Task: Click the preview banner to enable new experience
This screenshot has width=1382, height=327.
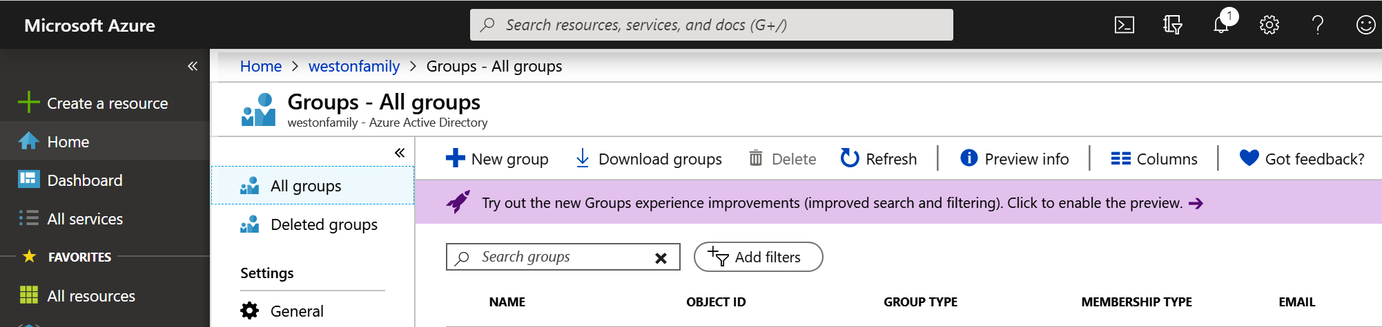Action: click(x=898, y=202)
